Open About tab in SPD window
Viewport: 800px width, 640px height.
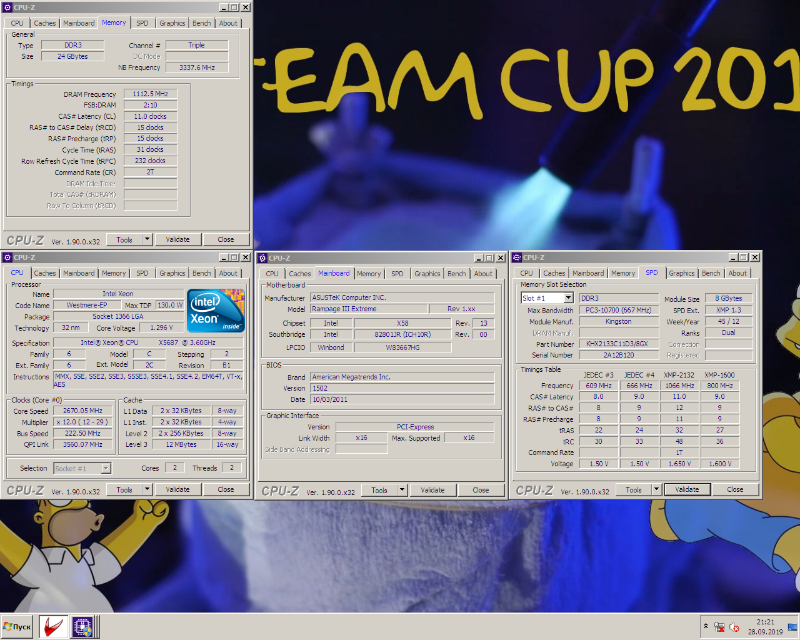[737, 273]
